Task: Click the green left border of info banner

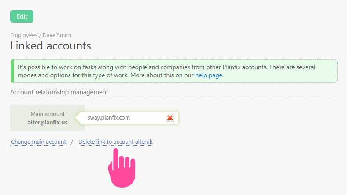Action: (12, 71)
